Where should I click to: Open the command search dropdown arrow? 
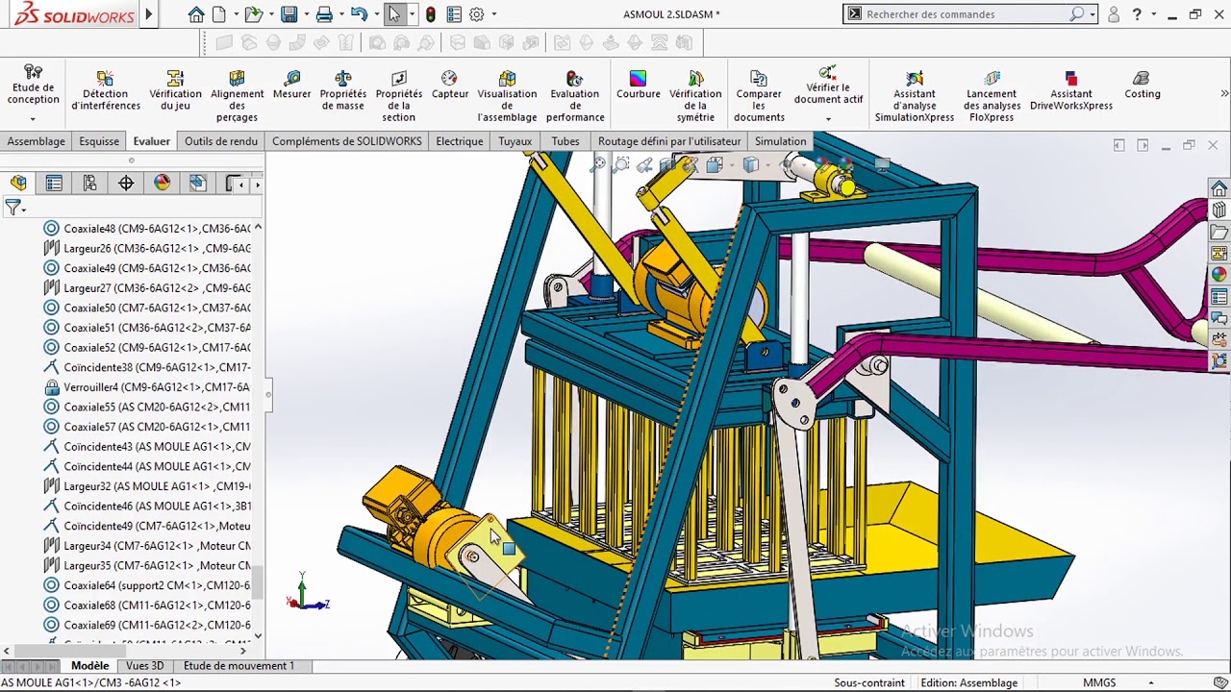(1093, 14)
